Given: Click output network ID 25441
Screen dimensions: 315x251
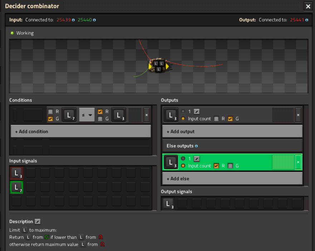Looking at the screenshot, I should tap(297, 20).
